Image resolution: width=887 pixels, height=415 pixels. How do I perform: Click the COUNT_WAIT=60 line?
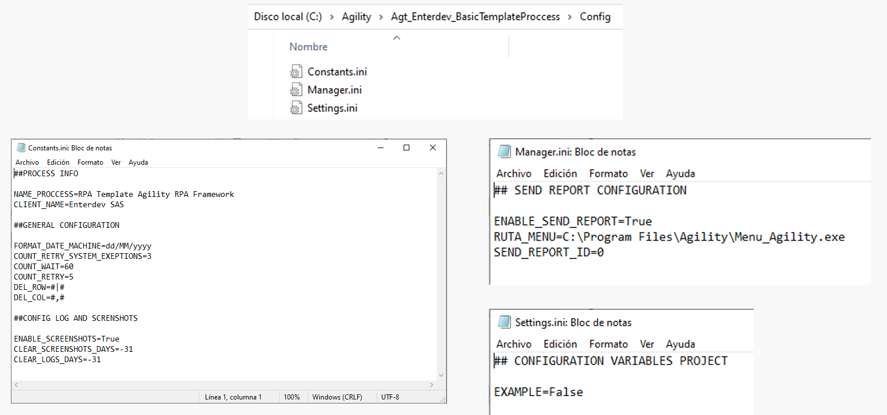[44, 266]
